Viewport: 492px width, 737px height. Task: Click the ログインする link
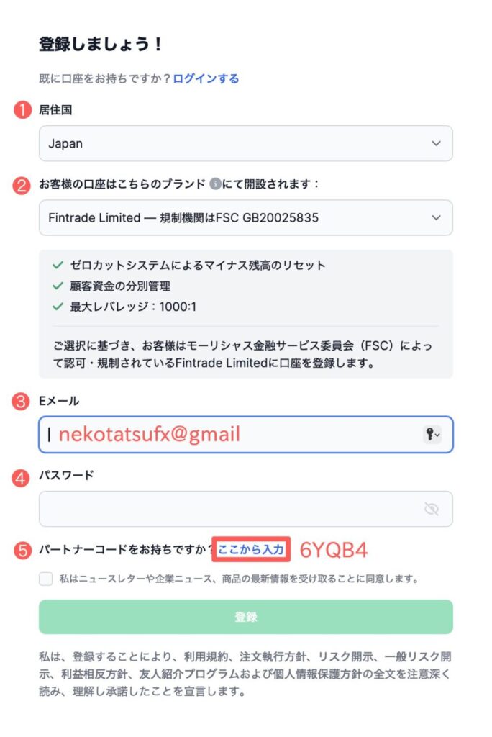pyautogui.click(x=206, y=78)
